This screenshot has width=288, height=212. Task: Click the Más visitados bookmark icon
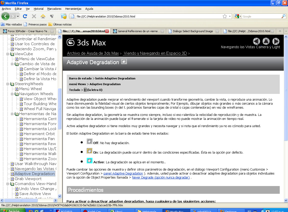(x=3, y=24)
